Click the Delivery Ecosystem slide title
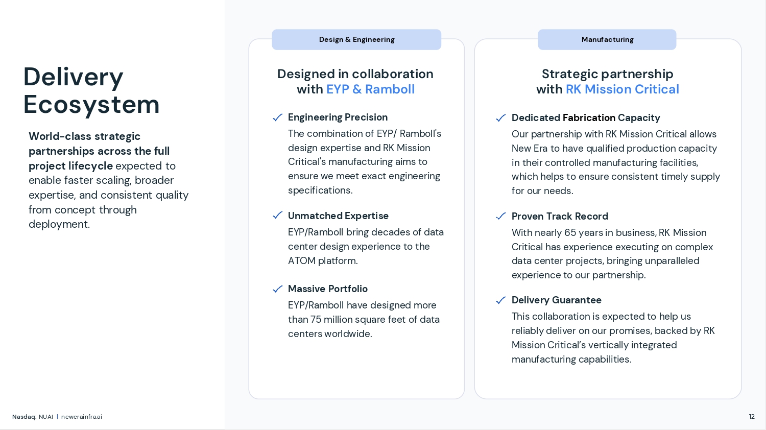This screenshot has width=766, height=430. point(91,91)
